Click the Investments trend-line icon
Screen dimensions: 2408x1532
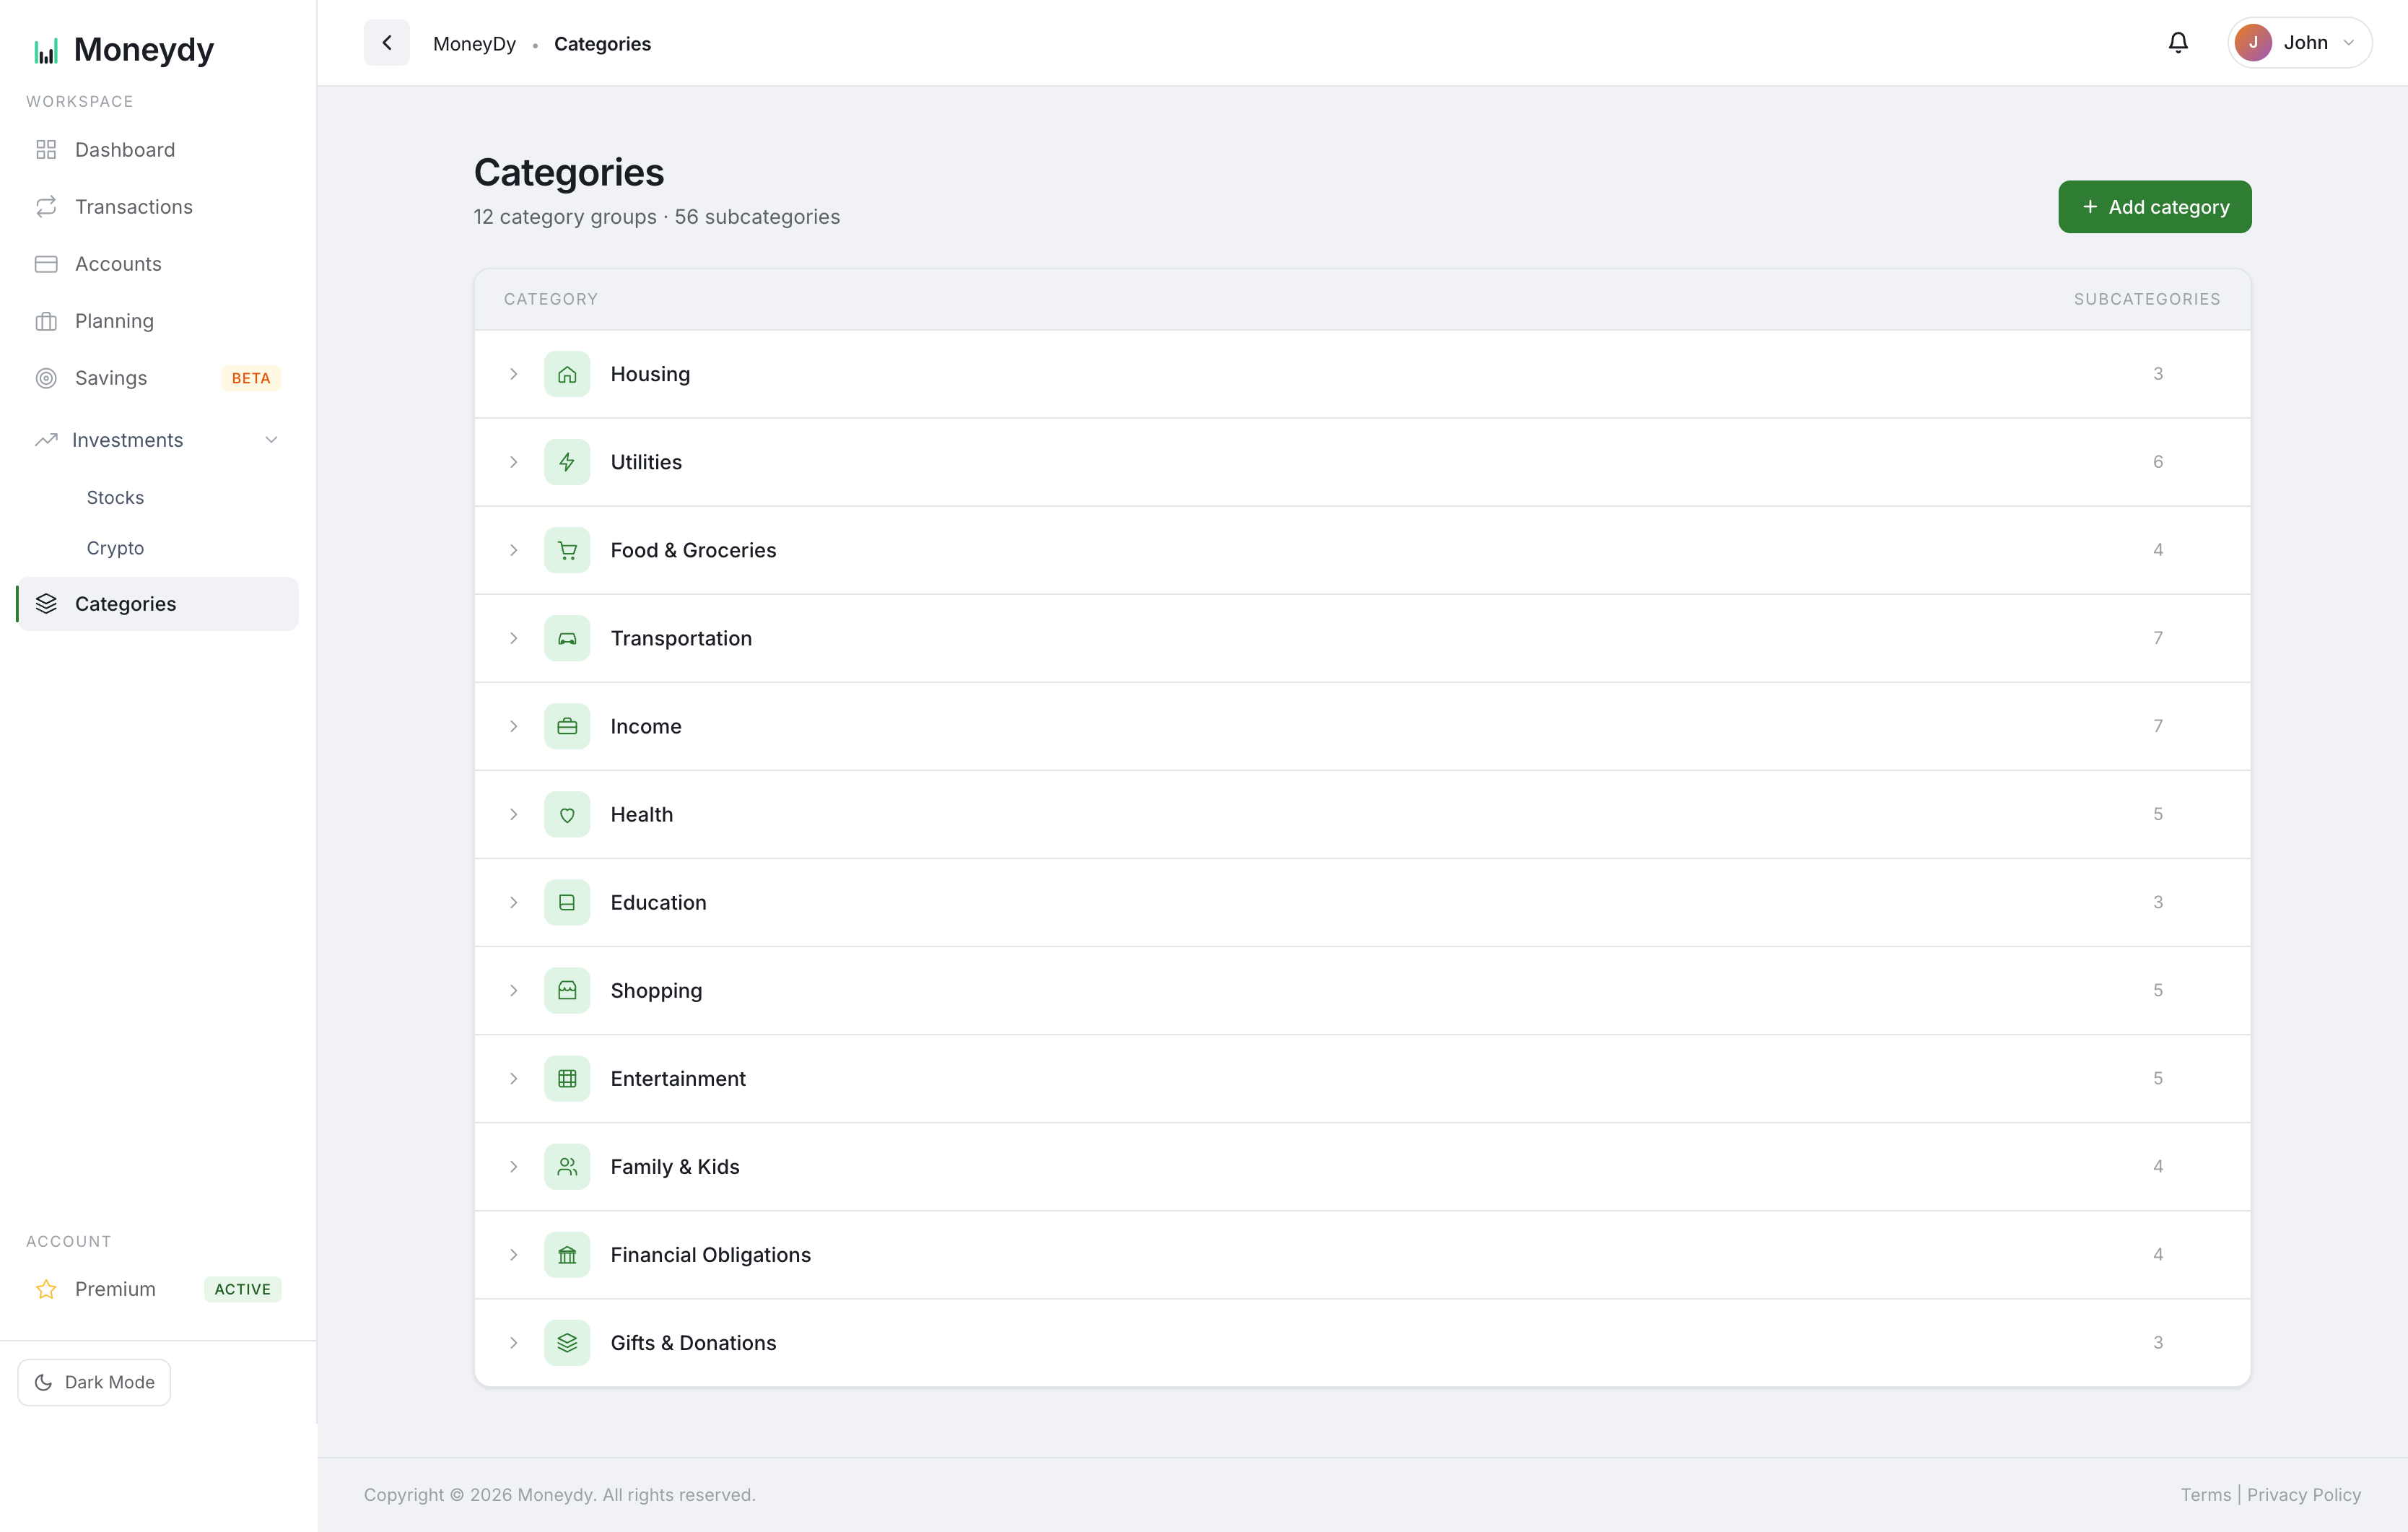click(x=46, y=440)
